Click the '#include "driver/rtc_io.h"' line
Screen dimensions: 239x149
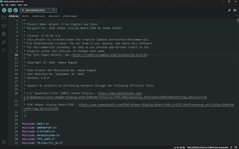tap(43, 143)
